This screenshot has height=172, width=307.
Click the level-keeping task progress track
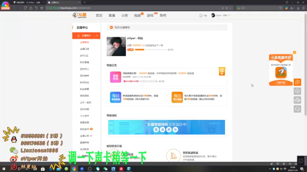coord(140,81)
